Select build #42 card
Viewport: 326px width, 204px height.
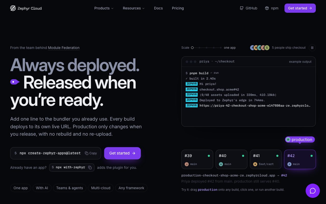tap(300, 159)
